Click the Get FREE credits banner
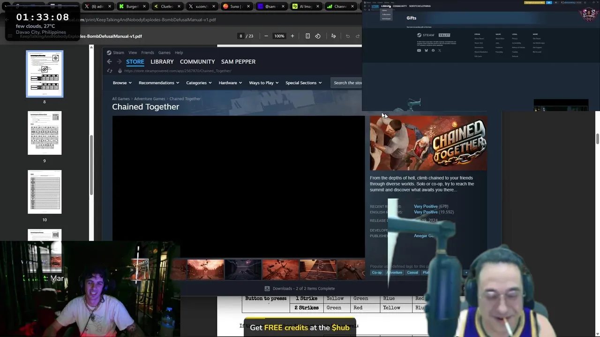Viewport: 600px width, 337px height. click(x=300, y=328)
